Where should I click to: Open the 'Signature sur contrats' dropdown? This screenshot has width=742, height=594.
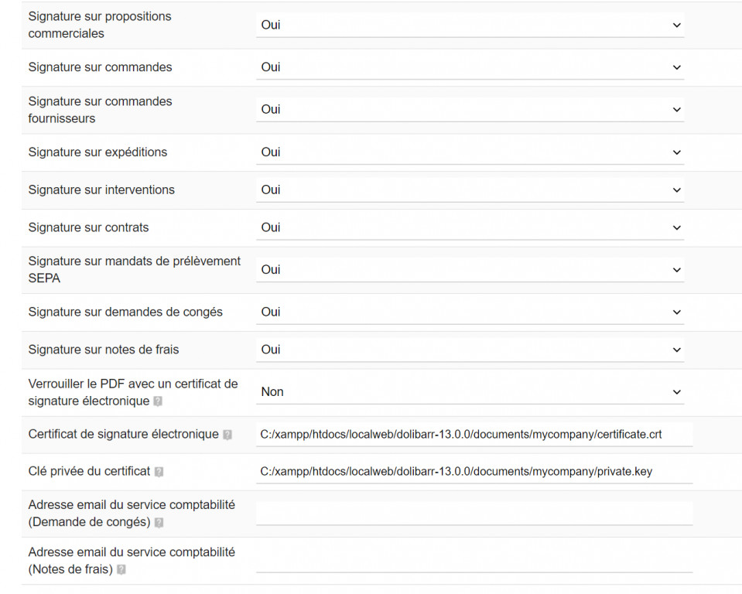click(470, 227)
